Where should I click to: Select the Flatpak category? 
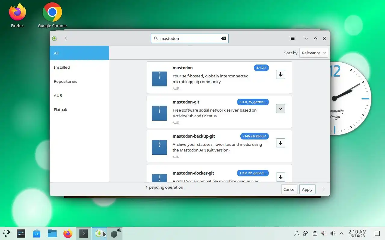tap(79, 109)
